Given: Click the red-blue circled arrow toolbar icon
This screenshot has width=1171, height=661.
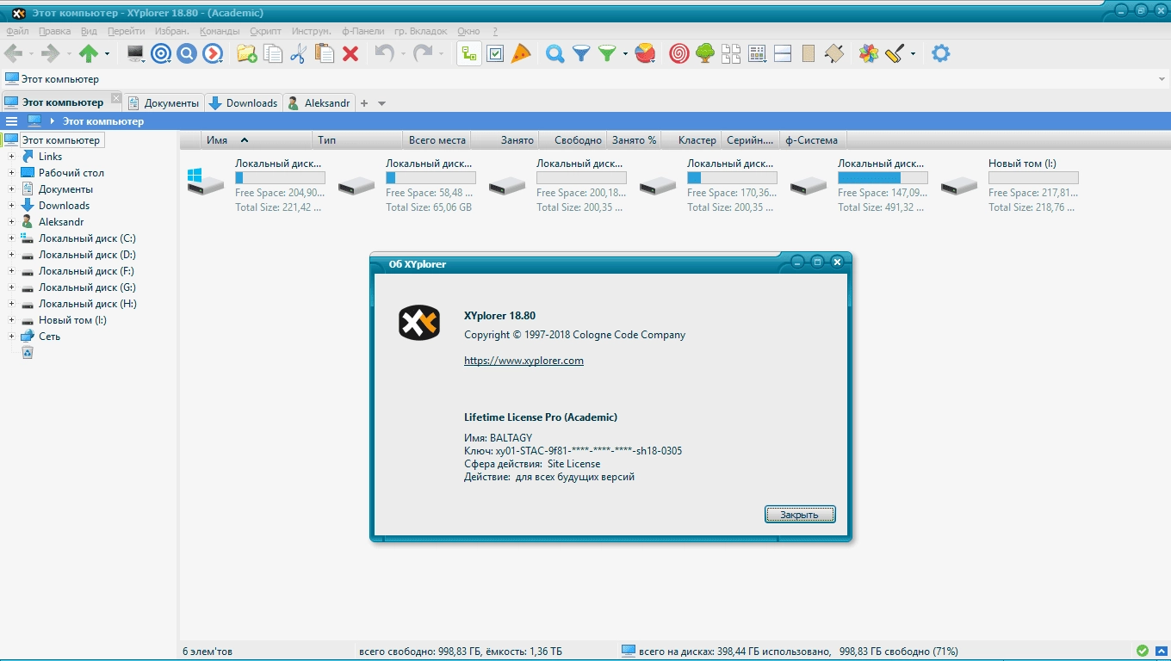Looking at the screenshot, I should pos(213,53).
